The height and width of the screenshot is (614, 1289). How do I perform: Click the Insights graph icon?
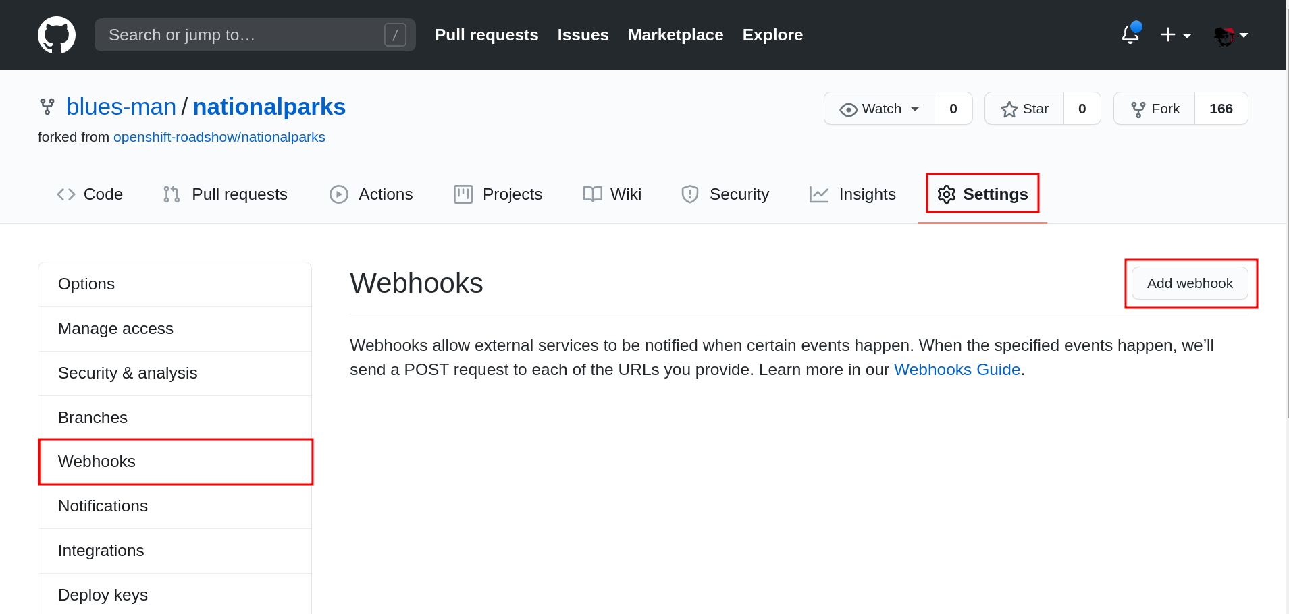(x=818, y=194)
